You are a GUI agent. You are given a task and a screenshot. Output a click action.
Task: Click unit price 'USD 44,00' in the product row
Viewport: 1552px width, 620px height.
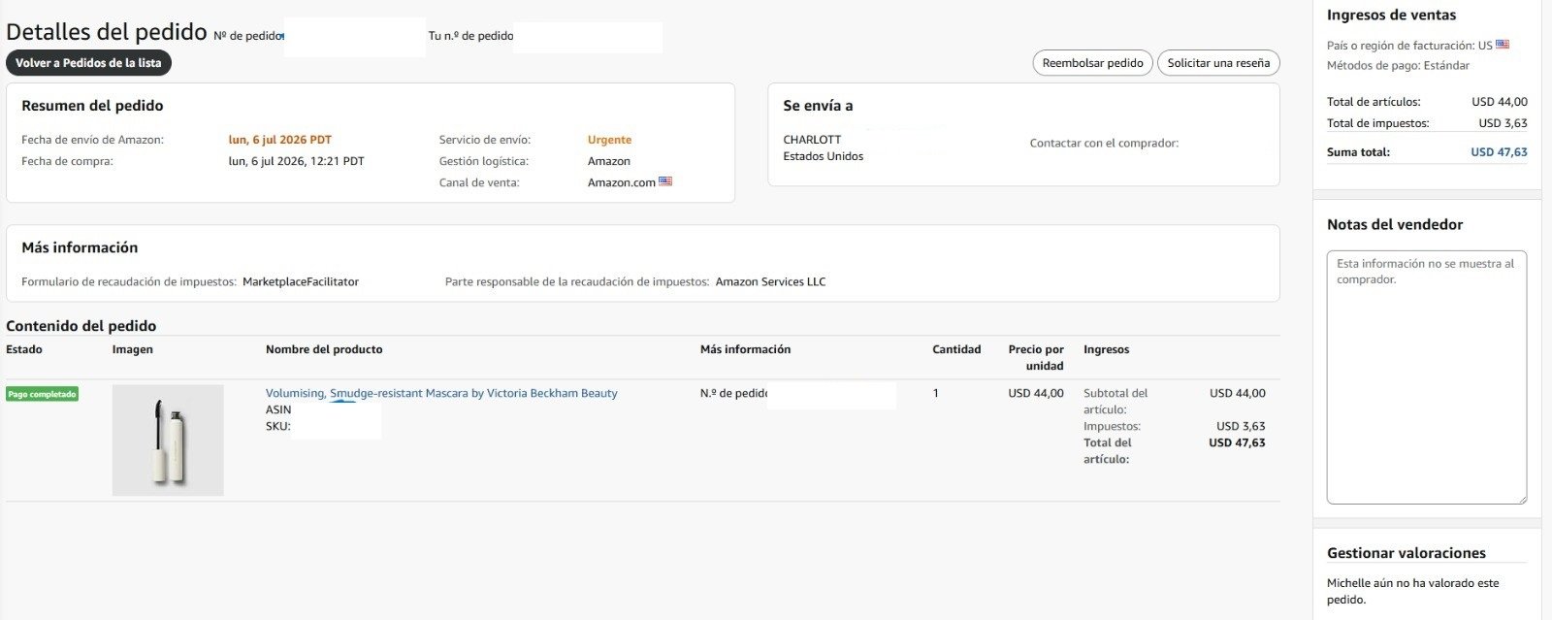click(x=1036, y=393)
